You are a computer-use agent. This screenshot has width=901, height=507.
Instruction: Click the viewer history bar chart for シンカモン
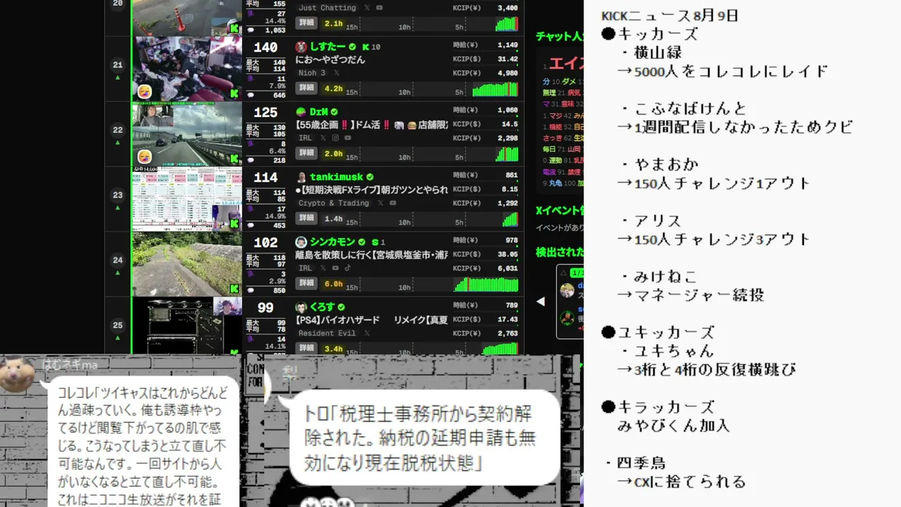(x=486, y=284)
